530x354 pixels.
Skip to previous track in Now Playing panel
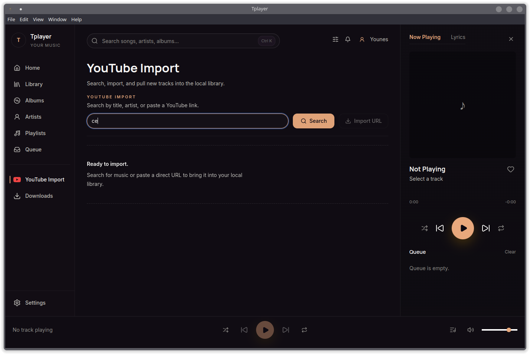coord(440,228)
